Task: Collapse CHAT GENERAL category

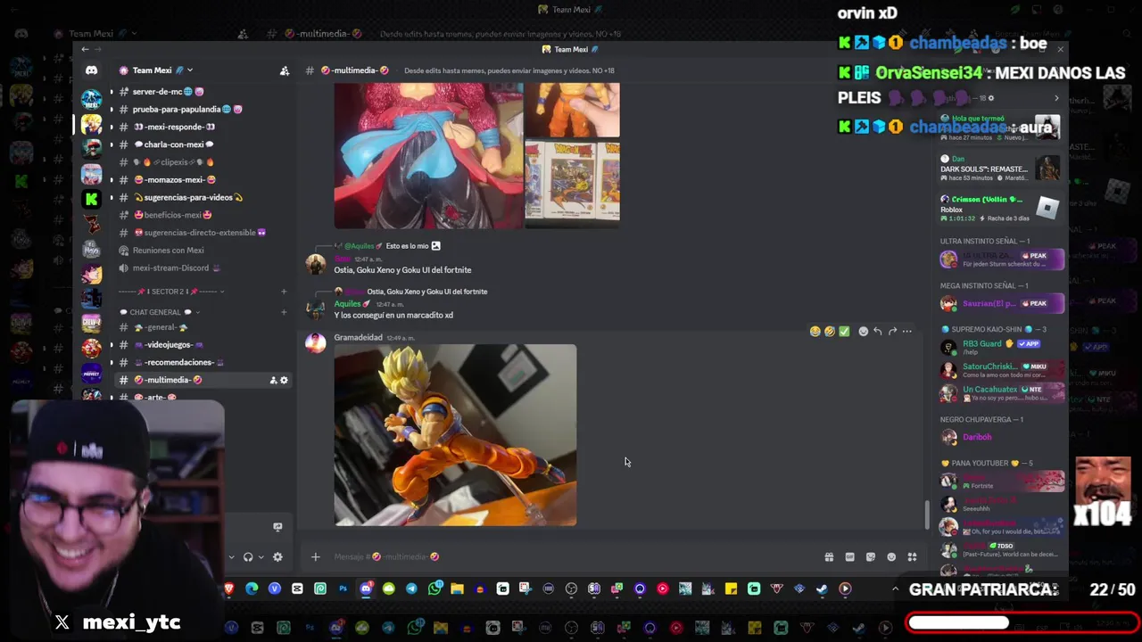Action: pos(160,312)
